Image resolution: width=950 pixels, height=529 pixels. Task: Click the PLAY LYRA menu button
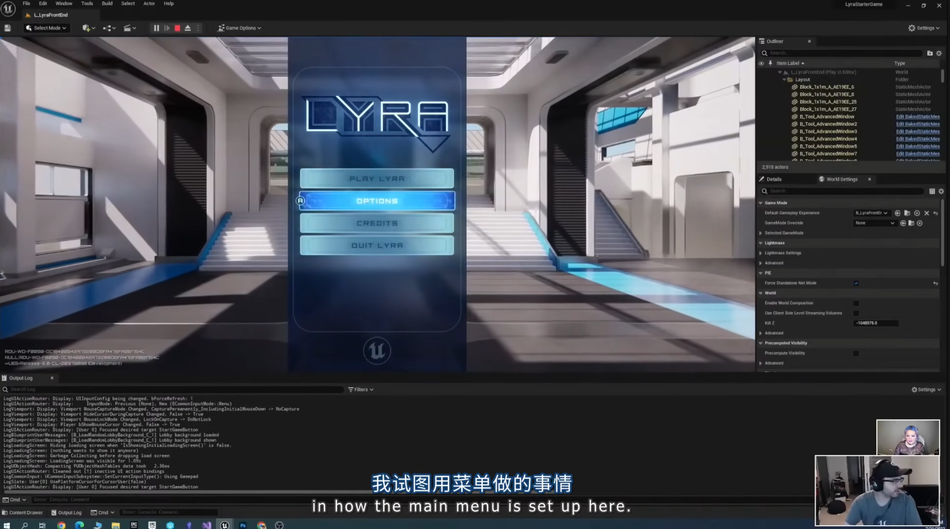[x=377, y=179]
